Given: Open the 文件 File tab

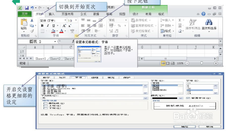Looking at the screenshot, I should (25, 14).
